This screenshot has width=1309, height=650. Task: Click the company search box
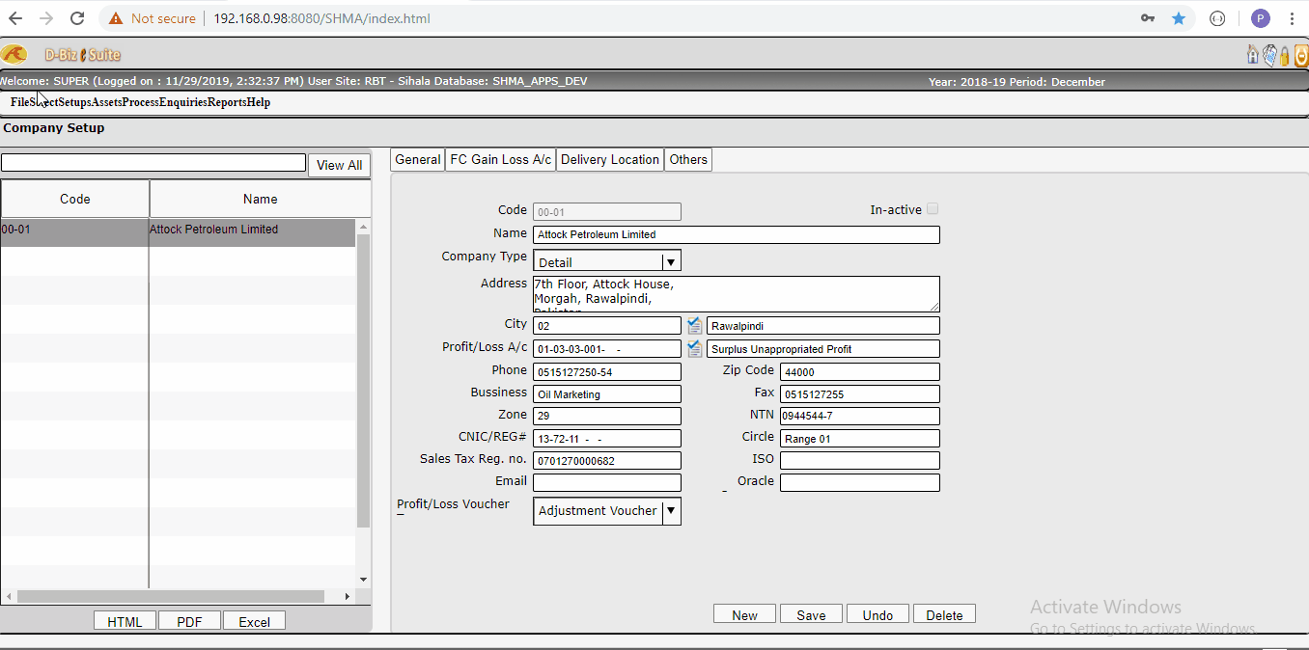coord(153,163)
